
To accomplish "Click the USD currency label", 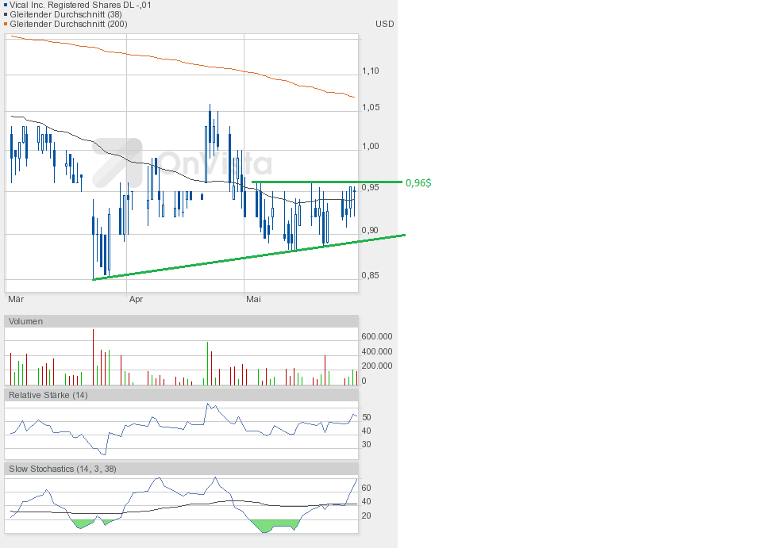I will [384, 24].
